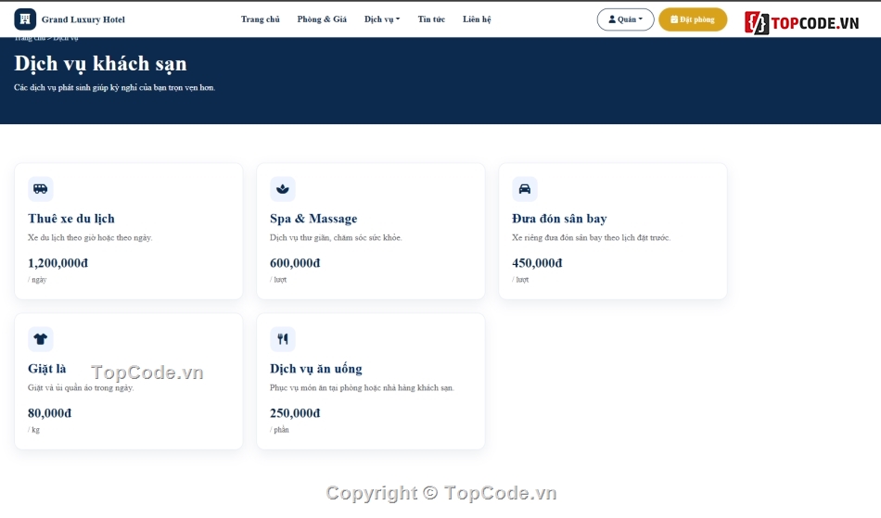This screenshot has width=881, height=518.
Task: Click the 250,000đ price
Action: [295, 413]
